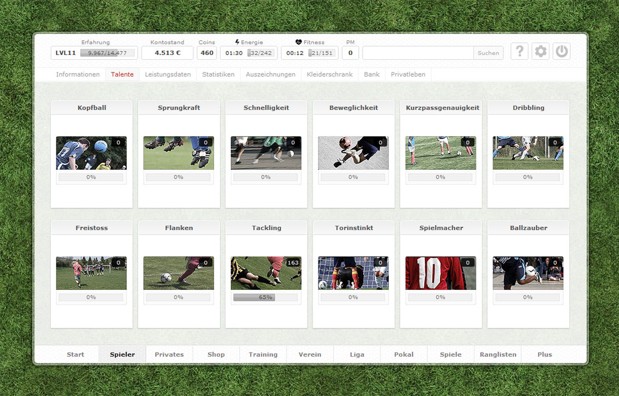The image size is (619, 396).
Task: Open Privates in bottom navigation
Action: [x=169, y=354]
